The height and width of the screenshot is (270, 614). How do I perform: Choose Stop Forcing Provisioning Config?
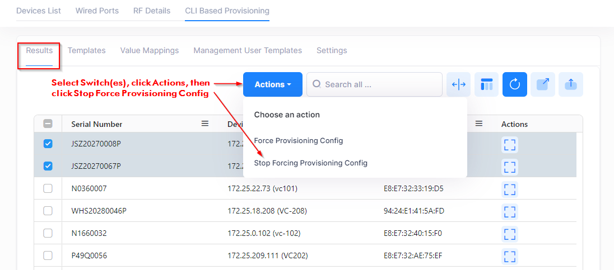[311, 163]
